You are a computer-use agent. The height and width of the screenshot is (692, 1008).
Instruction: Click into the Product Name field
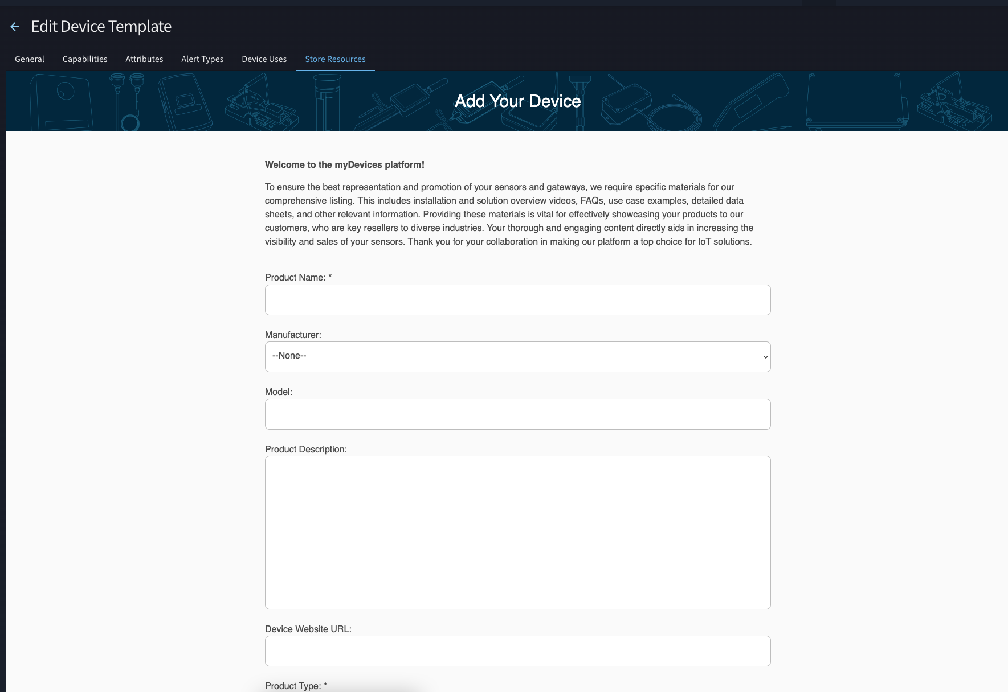coord(517,299)
